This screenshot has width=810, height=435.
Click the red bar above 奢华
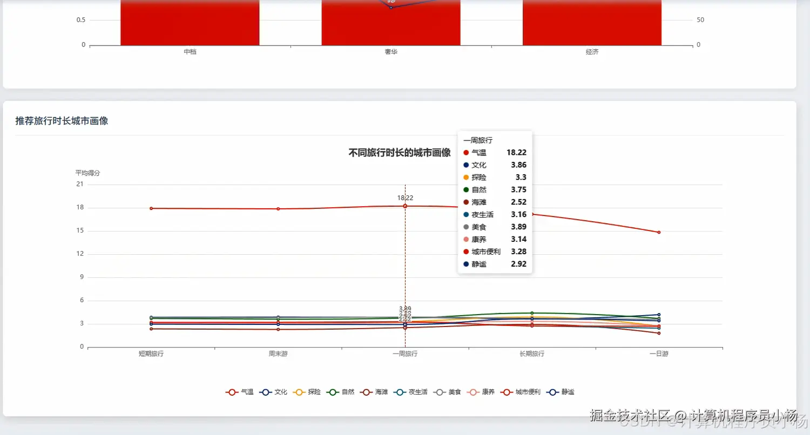pyautogui.click(x=391, y=23)
